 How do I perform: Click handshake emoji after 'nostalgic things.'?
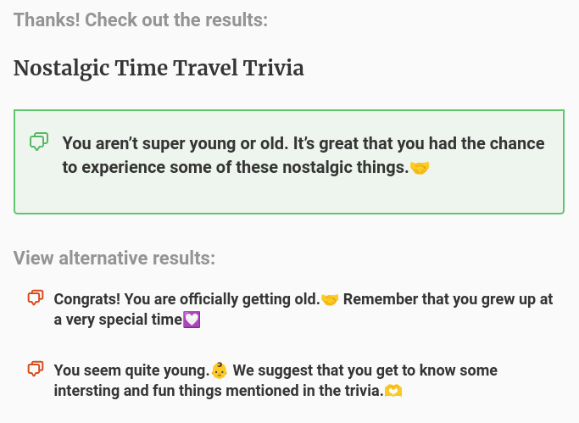point(420,168)
